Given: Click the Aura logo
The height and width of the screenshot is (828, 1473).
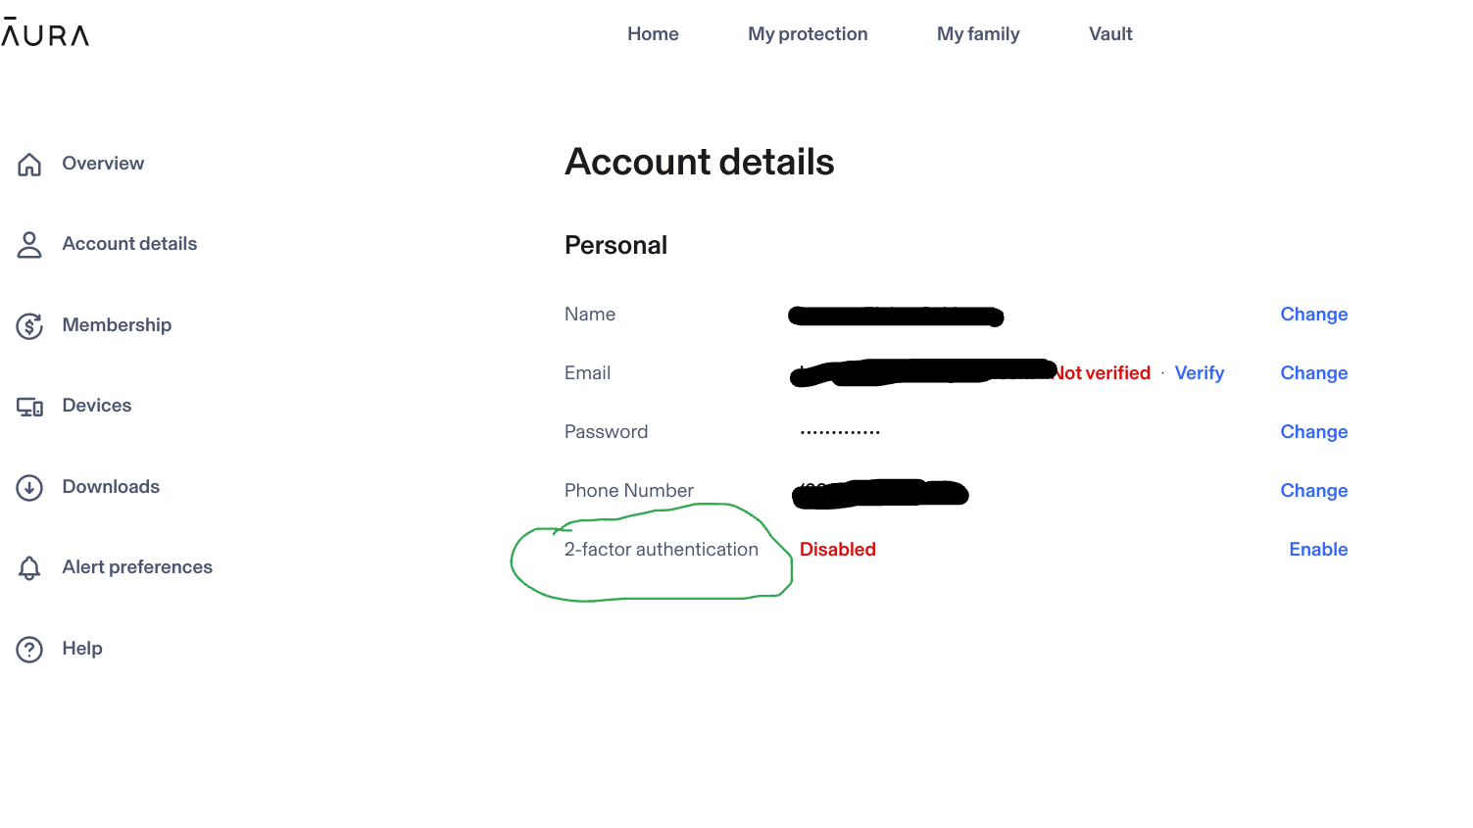Looking at the screenshot, I should tap(45, 33).
